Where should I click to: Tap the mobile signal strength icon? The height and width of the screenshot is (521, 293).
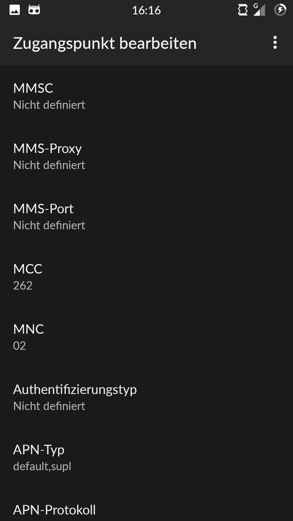coord(259,10)
